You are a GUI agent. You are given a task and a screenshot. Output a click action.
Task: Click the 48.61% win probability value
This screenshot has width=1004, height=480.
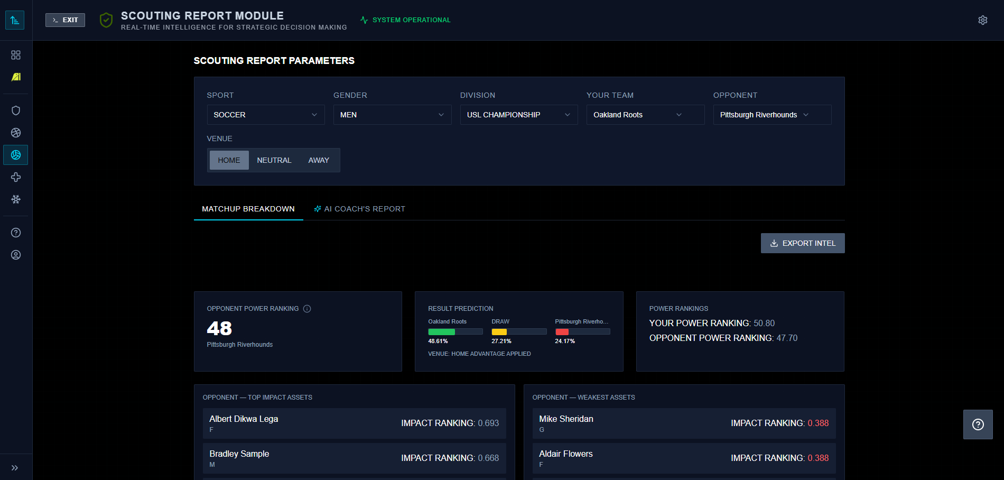(x=438, y=341)
